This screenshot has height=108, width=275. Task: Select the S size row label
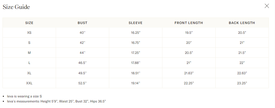coord(29,43)
